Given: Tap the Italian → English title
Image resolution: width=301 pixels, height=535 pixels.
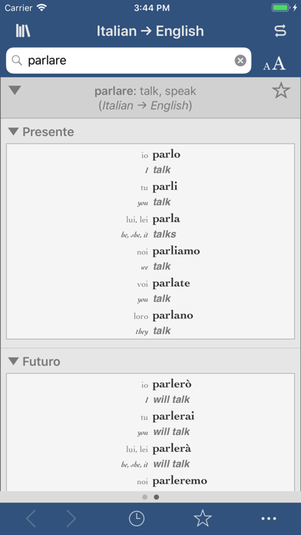Looking at the screenshot, I should click(150, 31).
